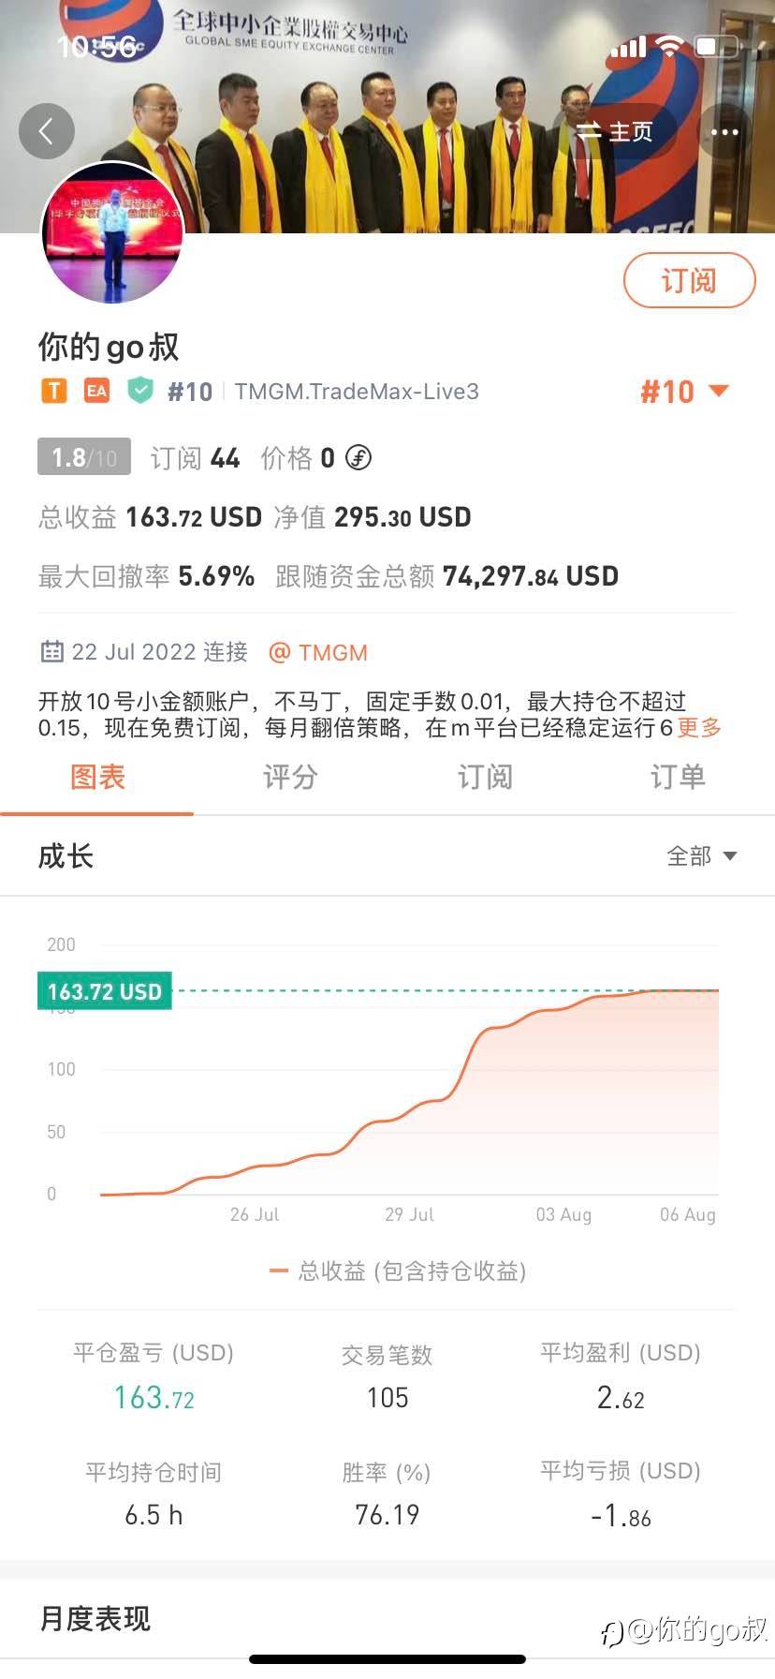Tap the 主页 switch button
Viewport: 775px width, 1679px height.
click(x=615, y=132)
